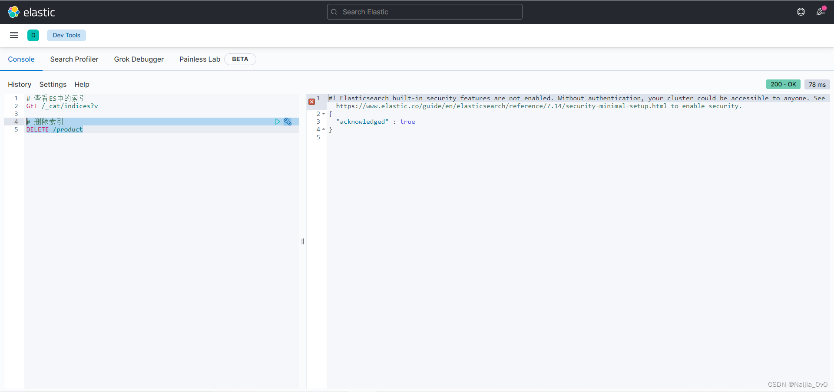
Task: Switch to the Painless Lab tab
Action: click(x=200, y=59)
